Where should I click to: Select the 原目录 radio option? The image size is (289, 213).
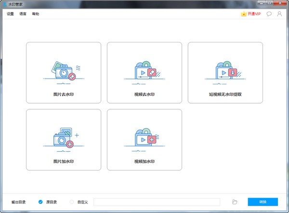[x=41, y=202]
